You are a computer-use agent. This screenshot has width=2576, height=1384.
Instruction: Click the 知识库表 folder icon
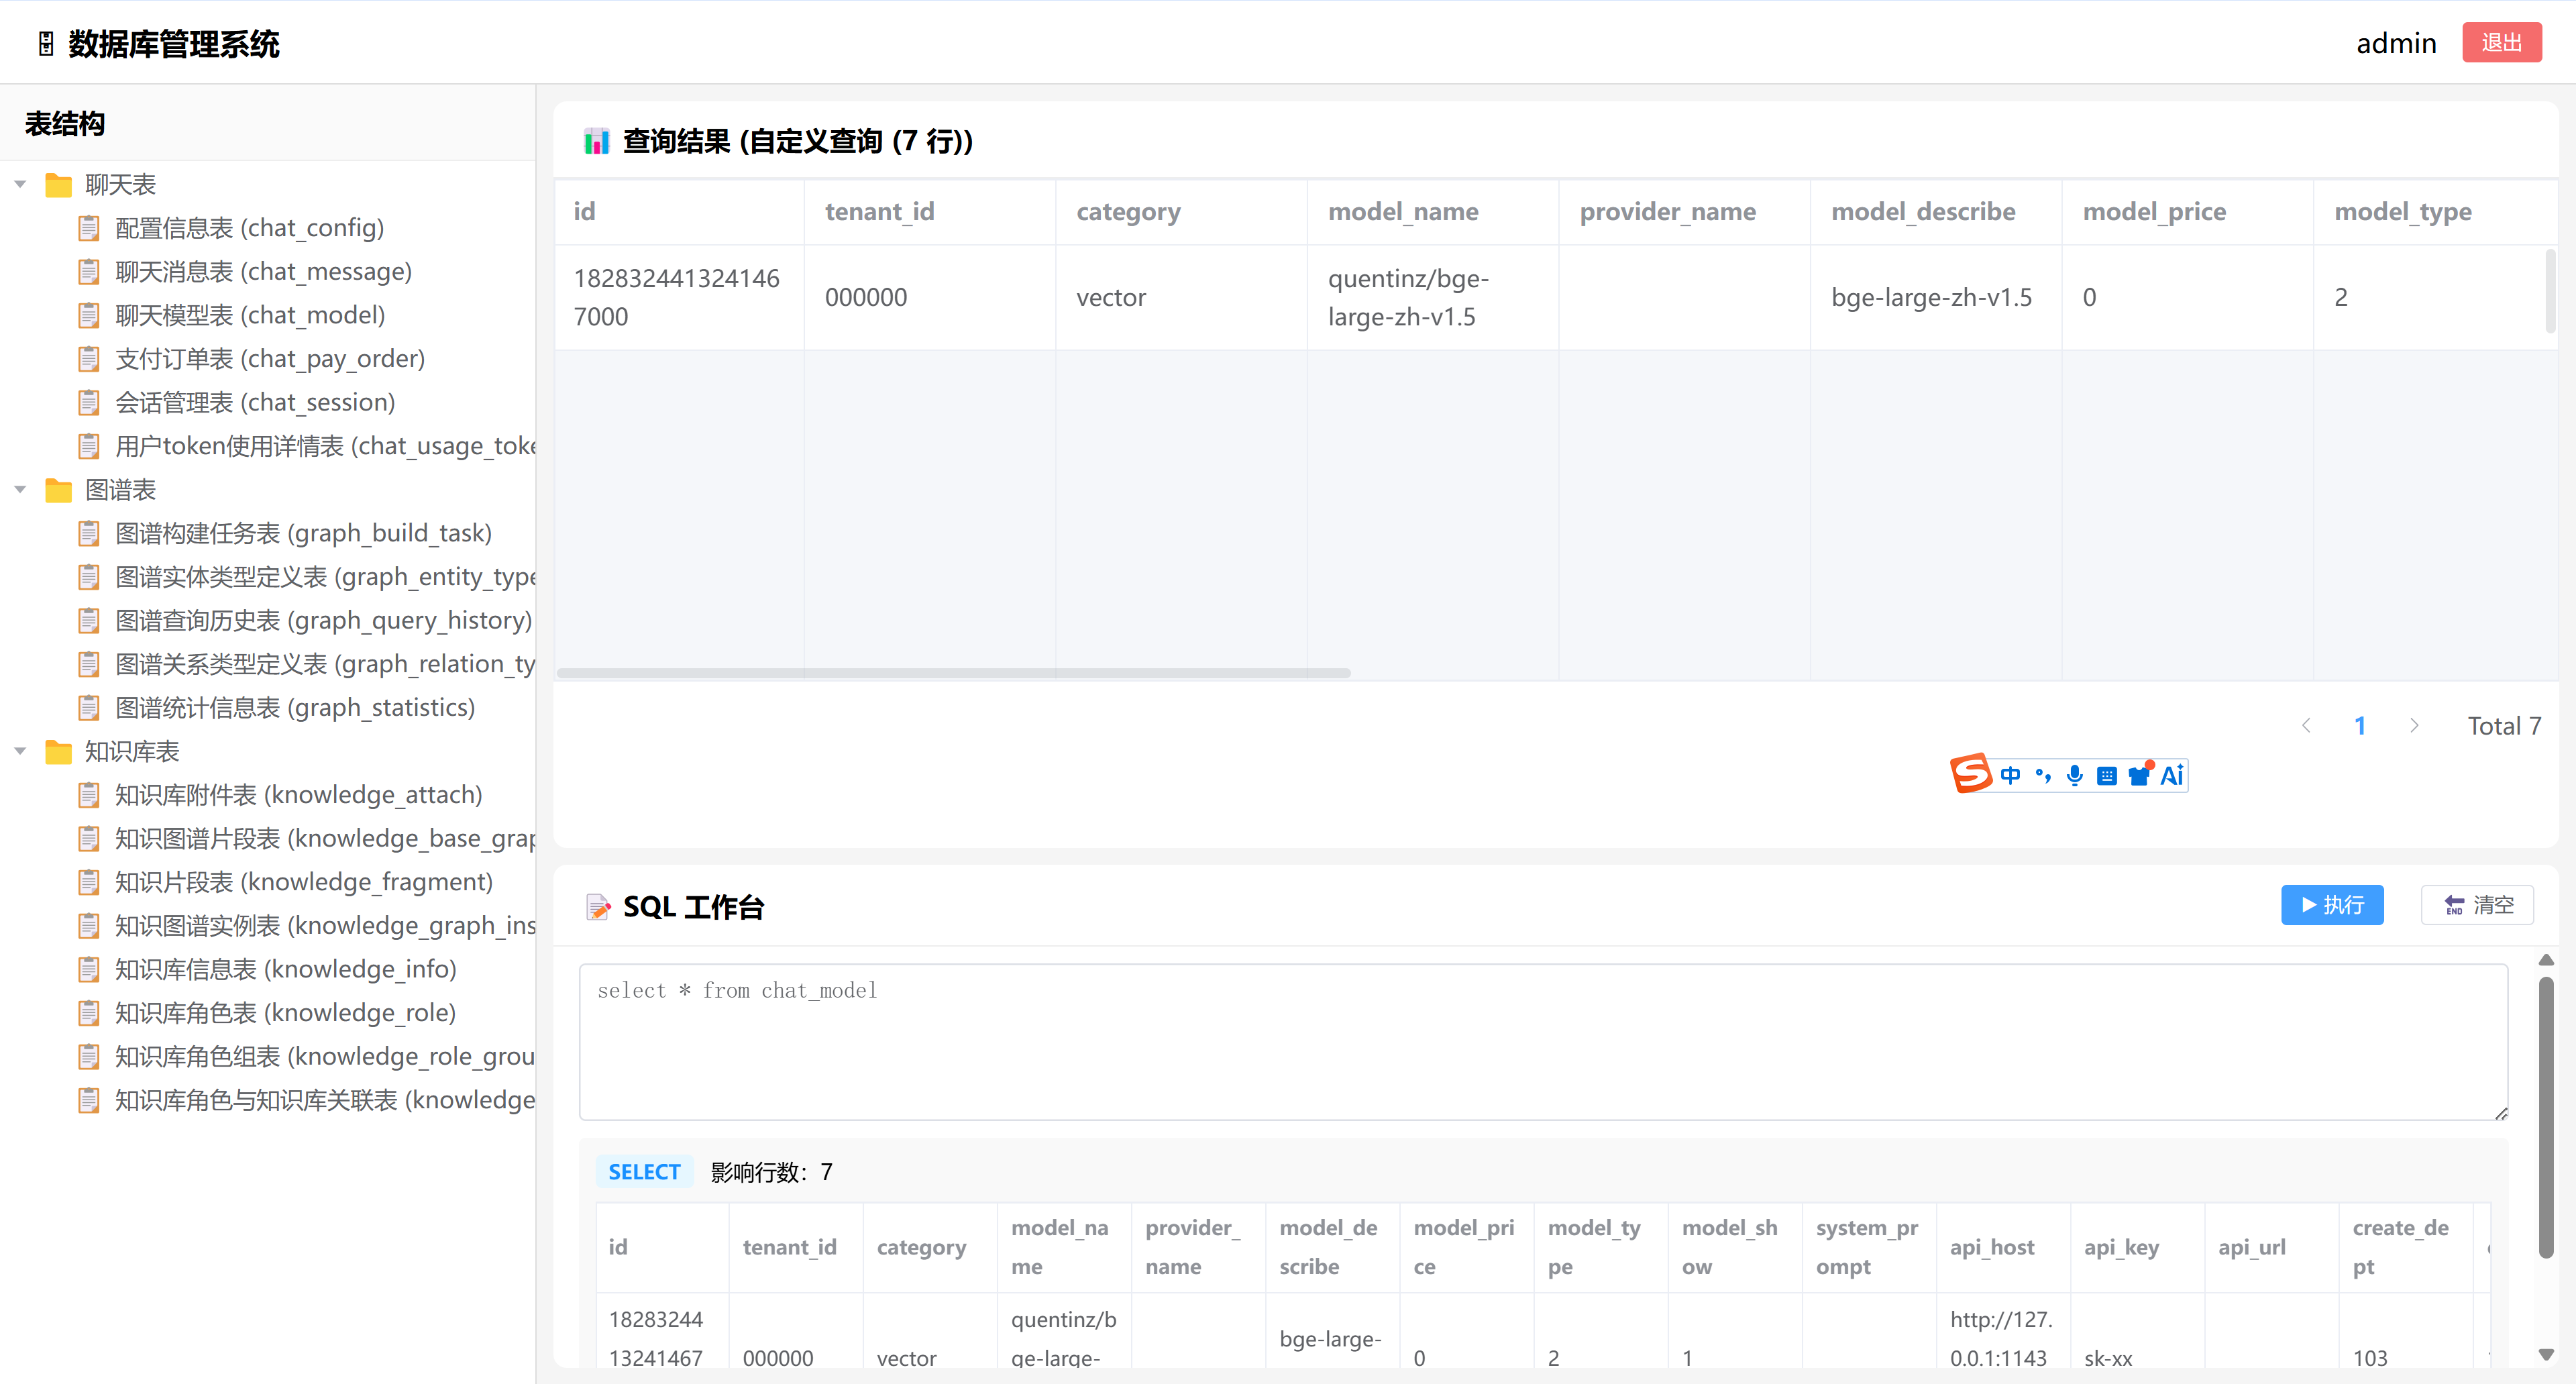pos(59,752)
